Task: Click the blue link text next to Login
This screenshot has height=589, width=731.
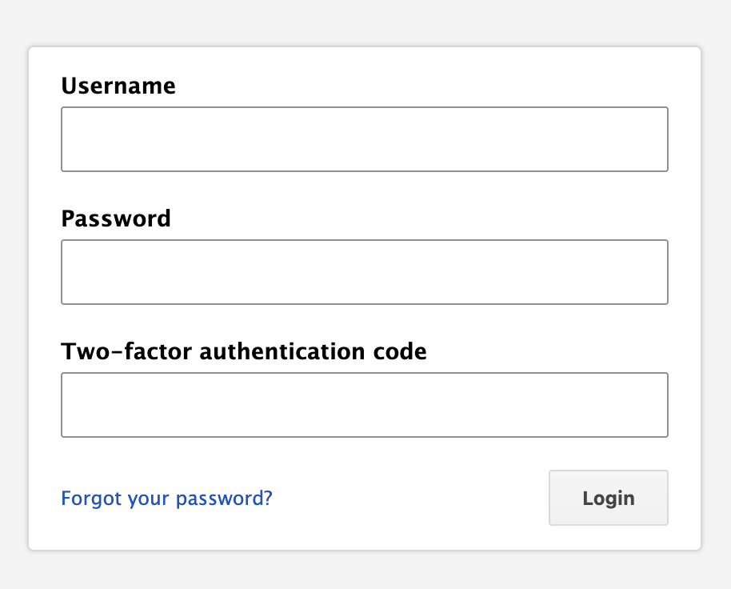Action: pyautogui.click(x=166, y=499)
